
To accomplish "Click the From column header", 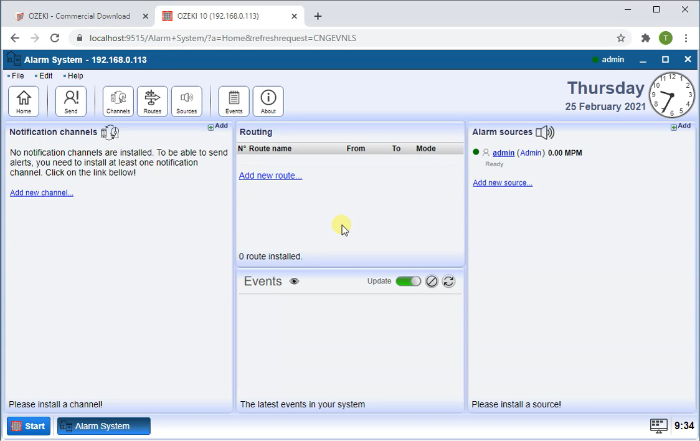I will 356,149.
